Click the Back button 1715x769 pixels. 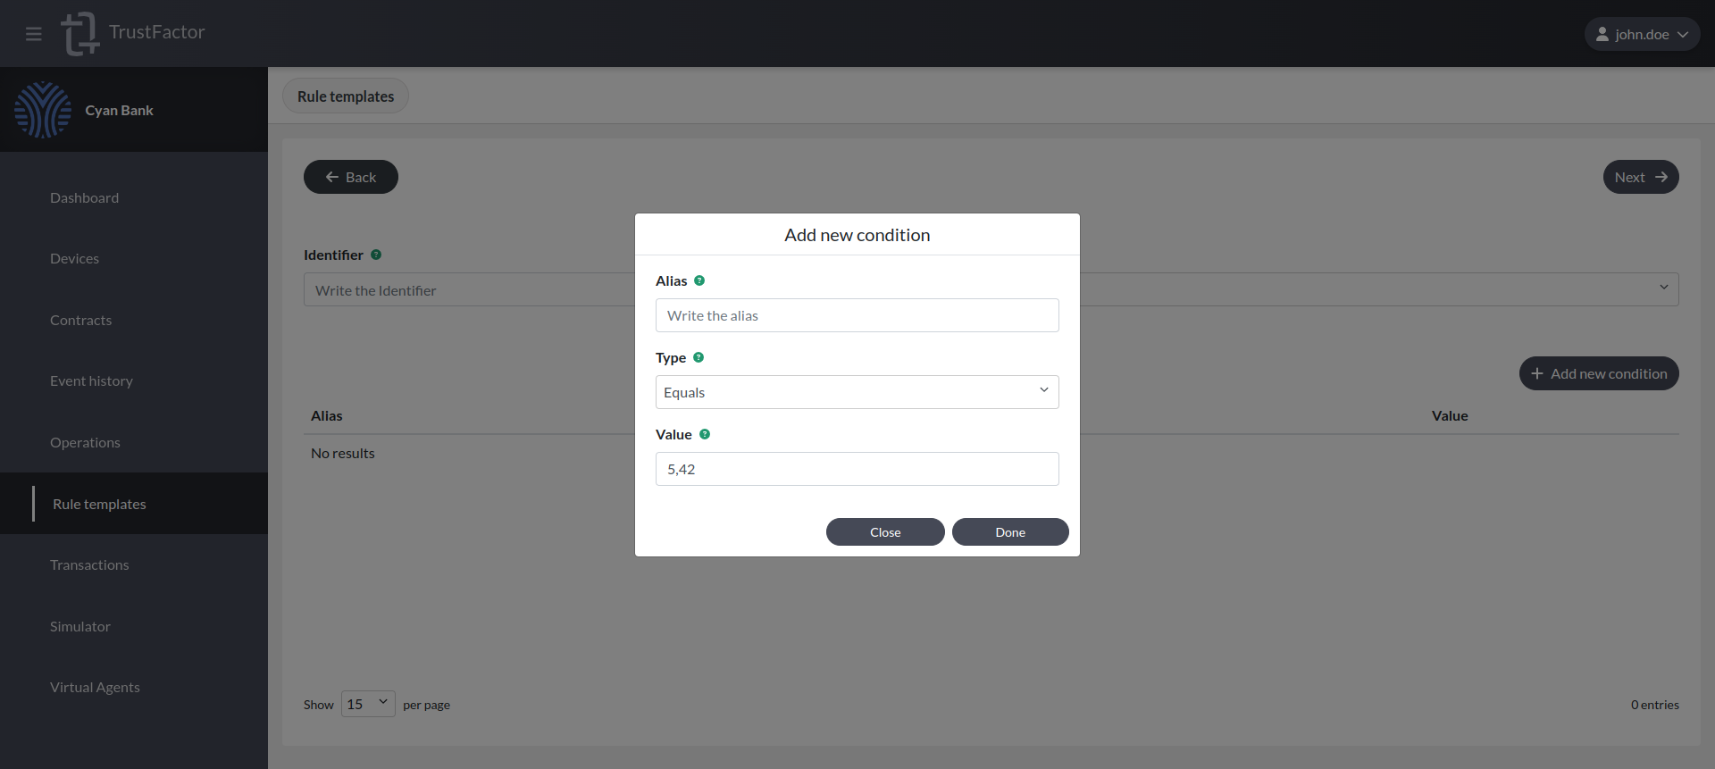coord(351,177)
